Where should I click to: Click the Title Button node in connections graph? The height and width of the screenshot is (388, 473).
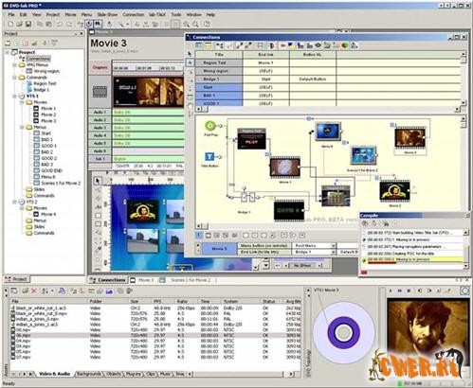coord(209,158)
